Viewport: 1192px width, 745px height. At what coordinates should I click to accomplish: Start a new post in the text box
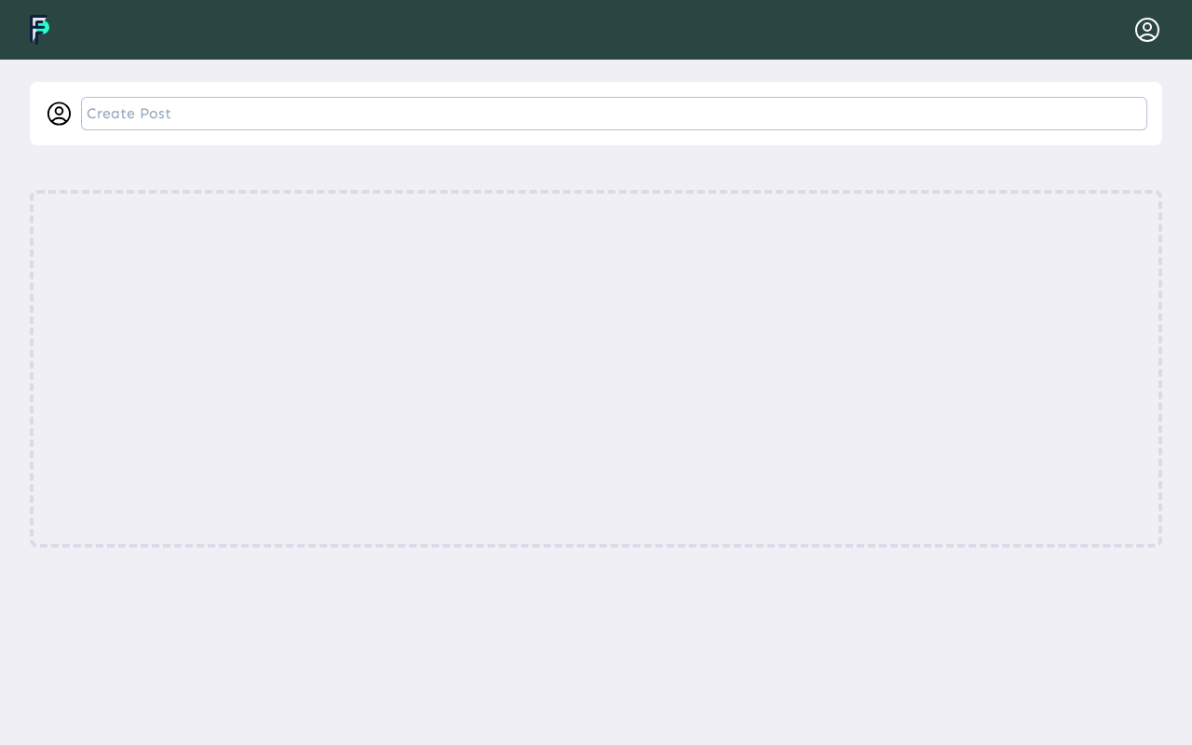614,114
